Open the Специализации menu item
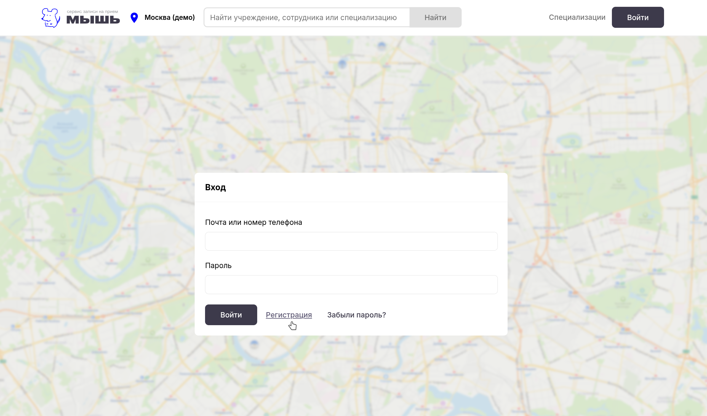The height and width of the screenshot is (416, 707). (x=577, y=17)
